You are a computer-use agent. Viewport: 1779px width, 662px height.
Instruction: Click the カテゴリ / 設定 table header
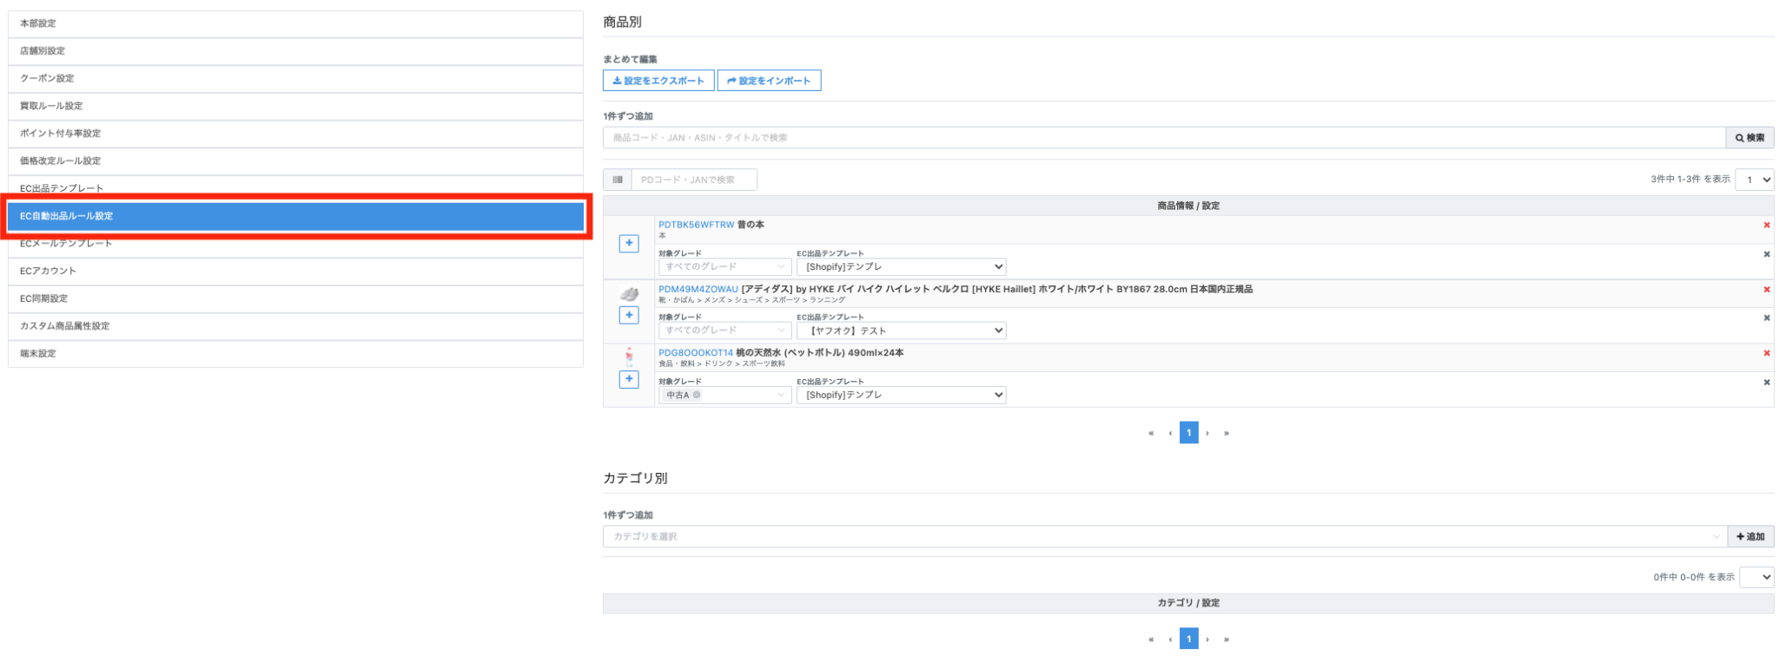[1188, 603]
